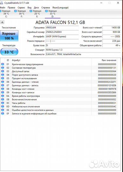The width and height of the screenshot is (123, 172).
Task: Click status circle of Включения/отключения row
Action: [3, 99]
